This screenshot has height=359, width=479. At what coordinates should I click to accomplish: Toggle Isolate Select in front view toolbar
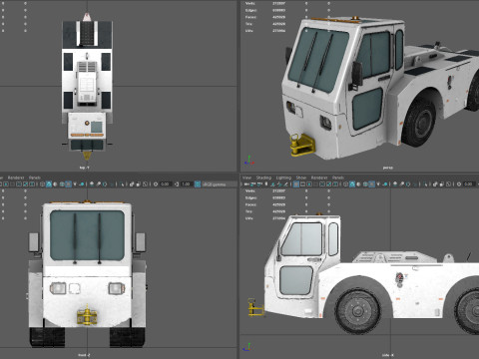click(x=122, y=183)
